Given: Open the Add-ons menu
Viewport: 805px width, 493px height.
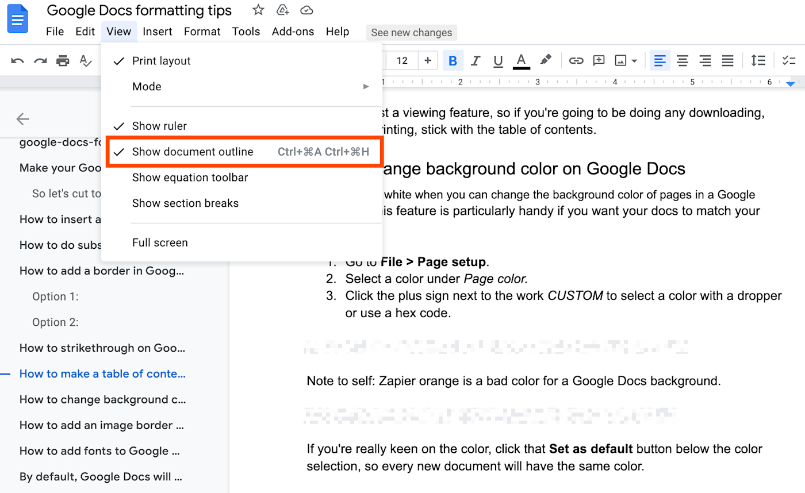Looking at the screenshot, I should click(x=293, y=32).
